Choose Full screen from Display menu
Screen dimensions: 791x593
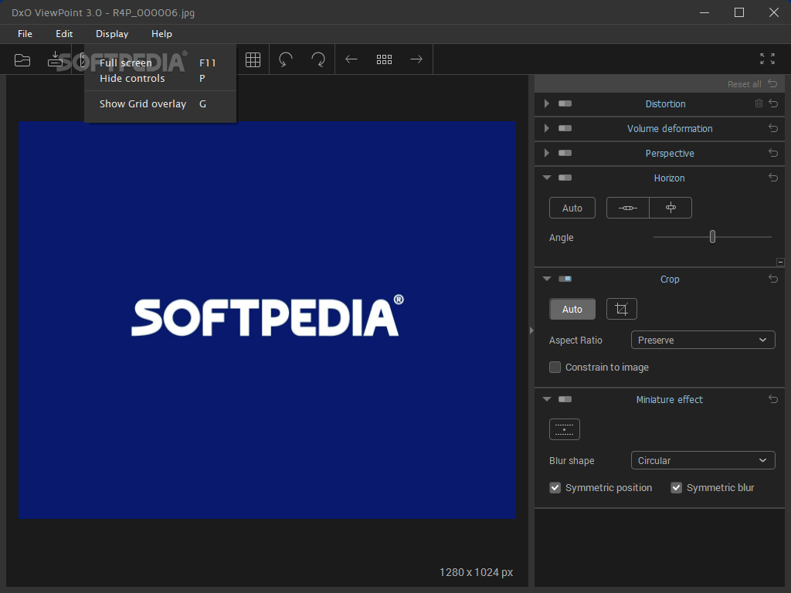160,63
